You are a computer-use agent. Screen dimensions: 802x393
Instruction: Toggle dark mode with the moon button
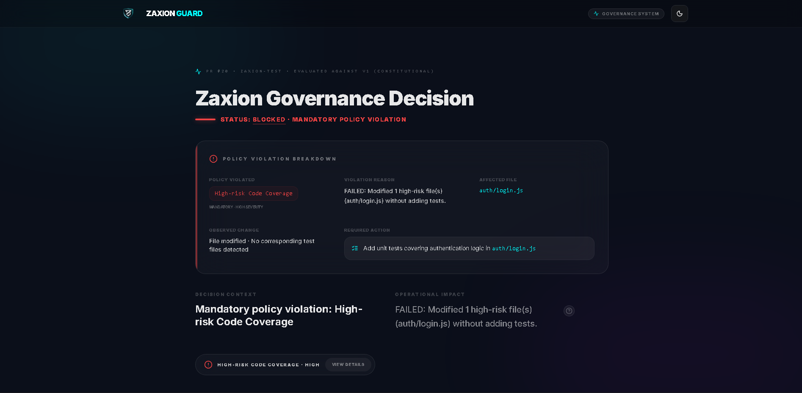679,14
